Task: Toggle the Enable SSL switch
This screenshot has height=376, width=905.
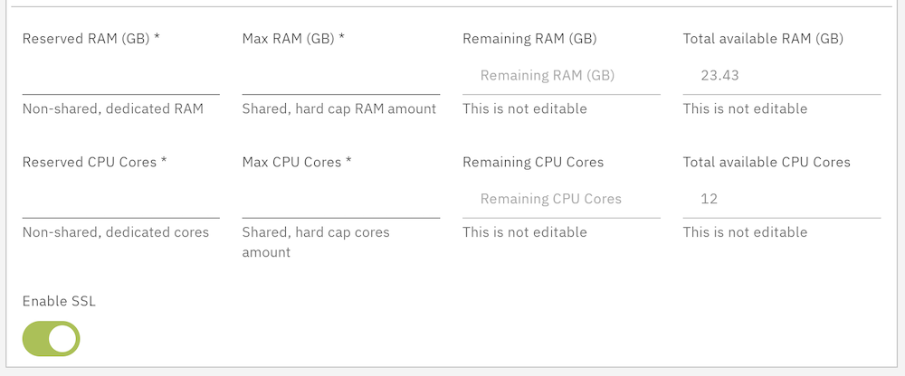Action: pos(52,339)
